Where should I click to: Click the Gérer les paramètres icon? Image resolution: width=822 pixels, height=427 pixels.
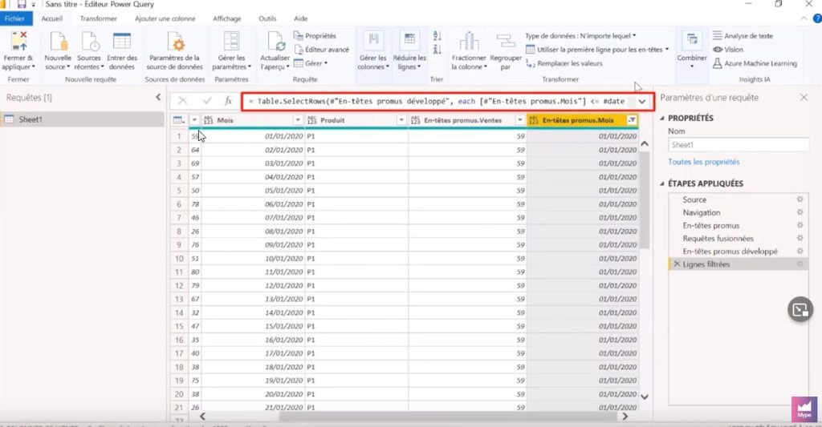pos(231,41)
